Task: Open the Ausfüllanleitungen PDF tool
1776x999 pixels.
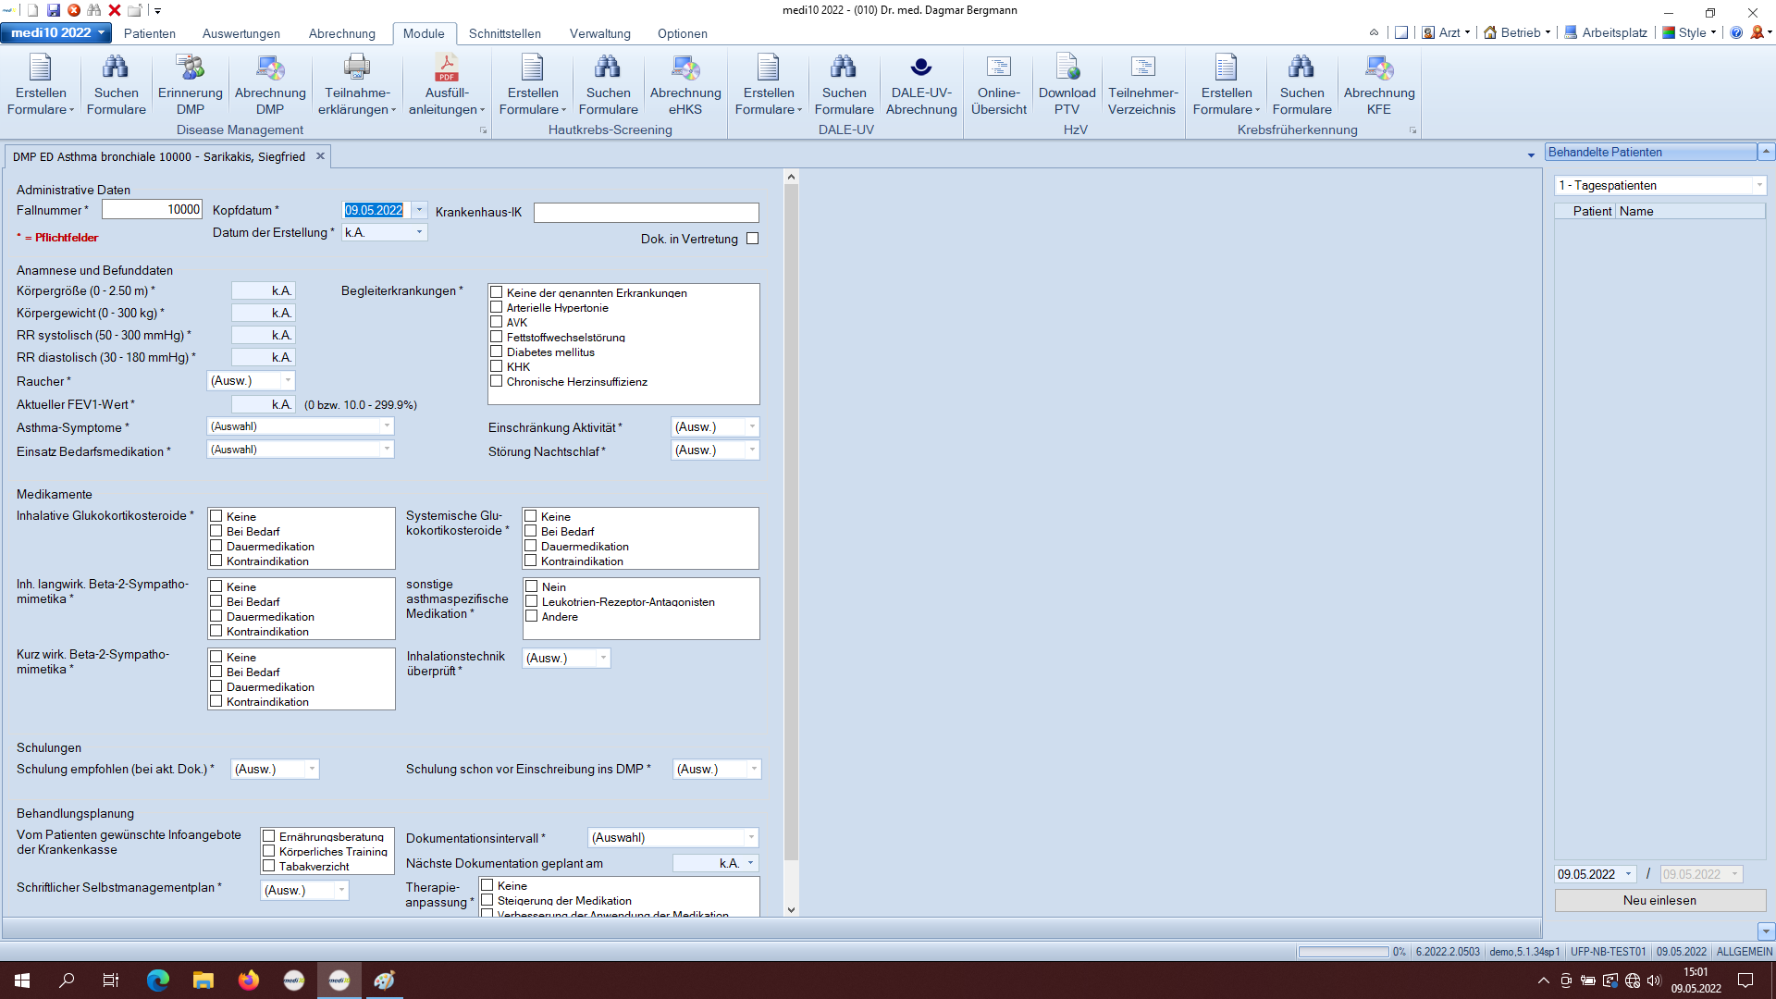Action: point(446,83)
